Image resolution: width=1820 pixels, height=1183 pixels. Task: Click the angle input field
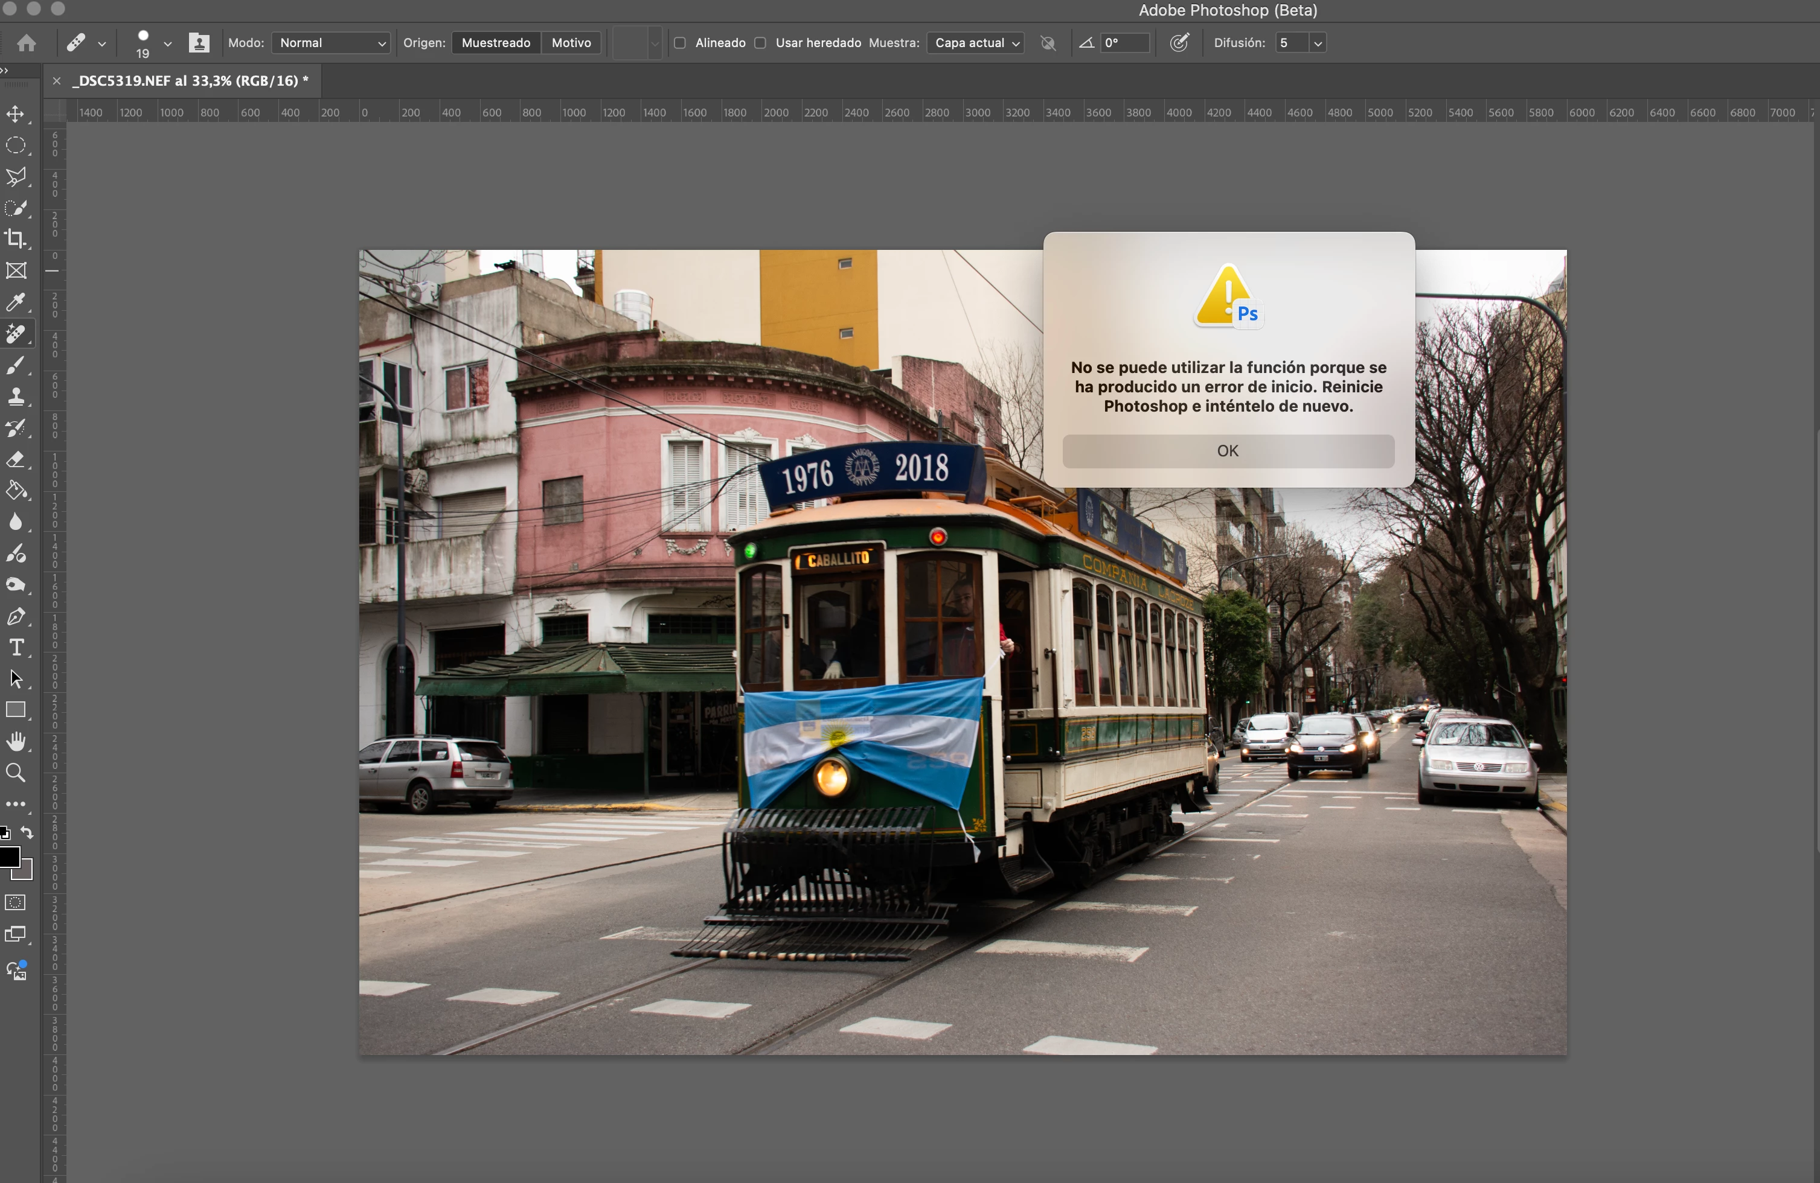click(x=1124, y=43)
